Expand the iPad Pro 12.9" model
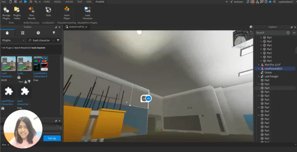Image resolution: width=297 pixels, height=152 pixels. point(259,65)
